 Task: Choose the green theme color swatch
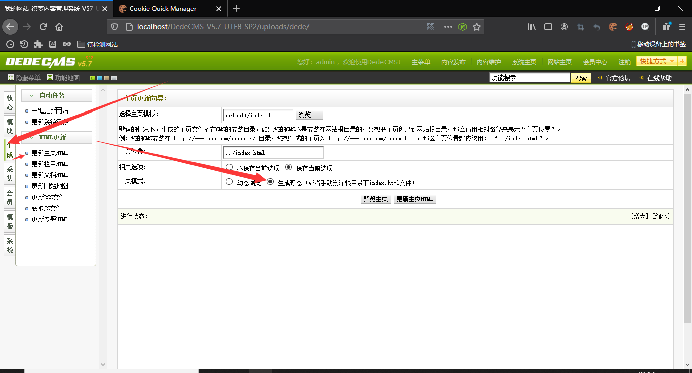point(93,78)
